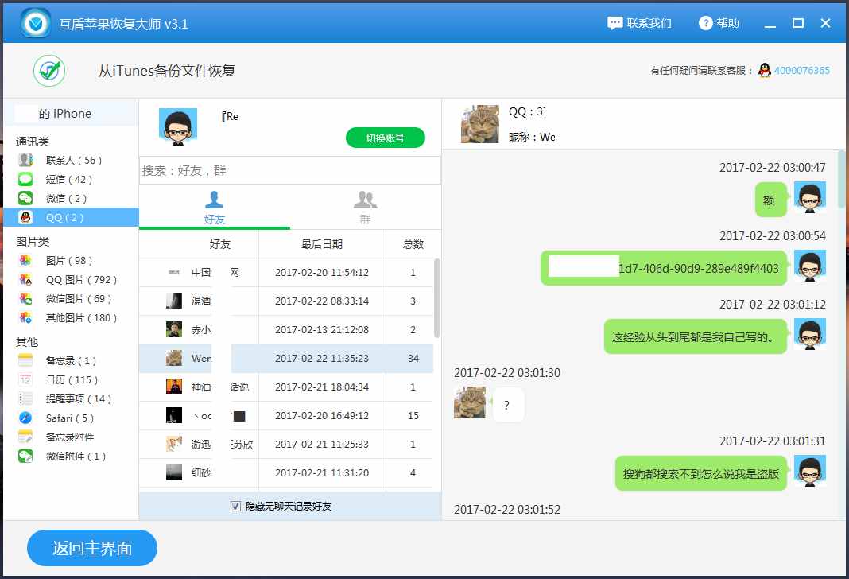Switch to the 群 groups tab
849x579 pixels.
click(365, 206)
